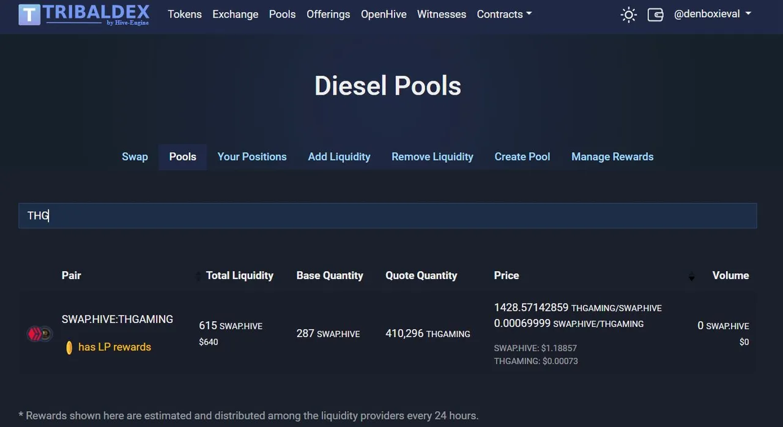Click the Volume column header text

[730, 276]
